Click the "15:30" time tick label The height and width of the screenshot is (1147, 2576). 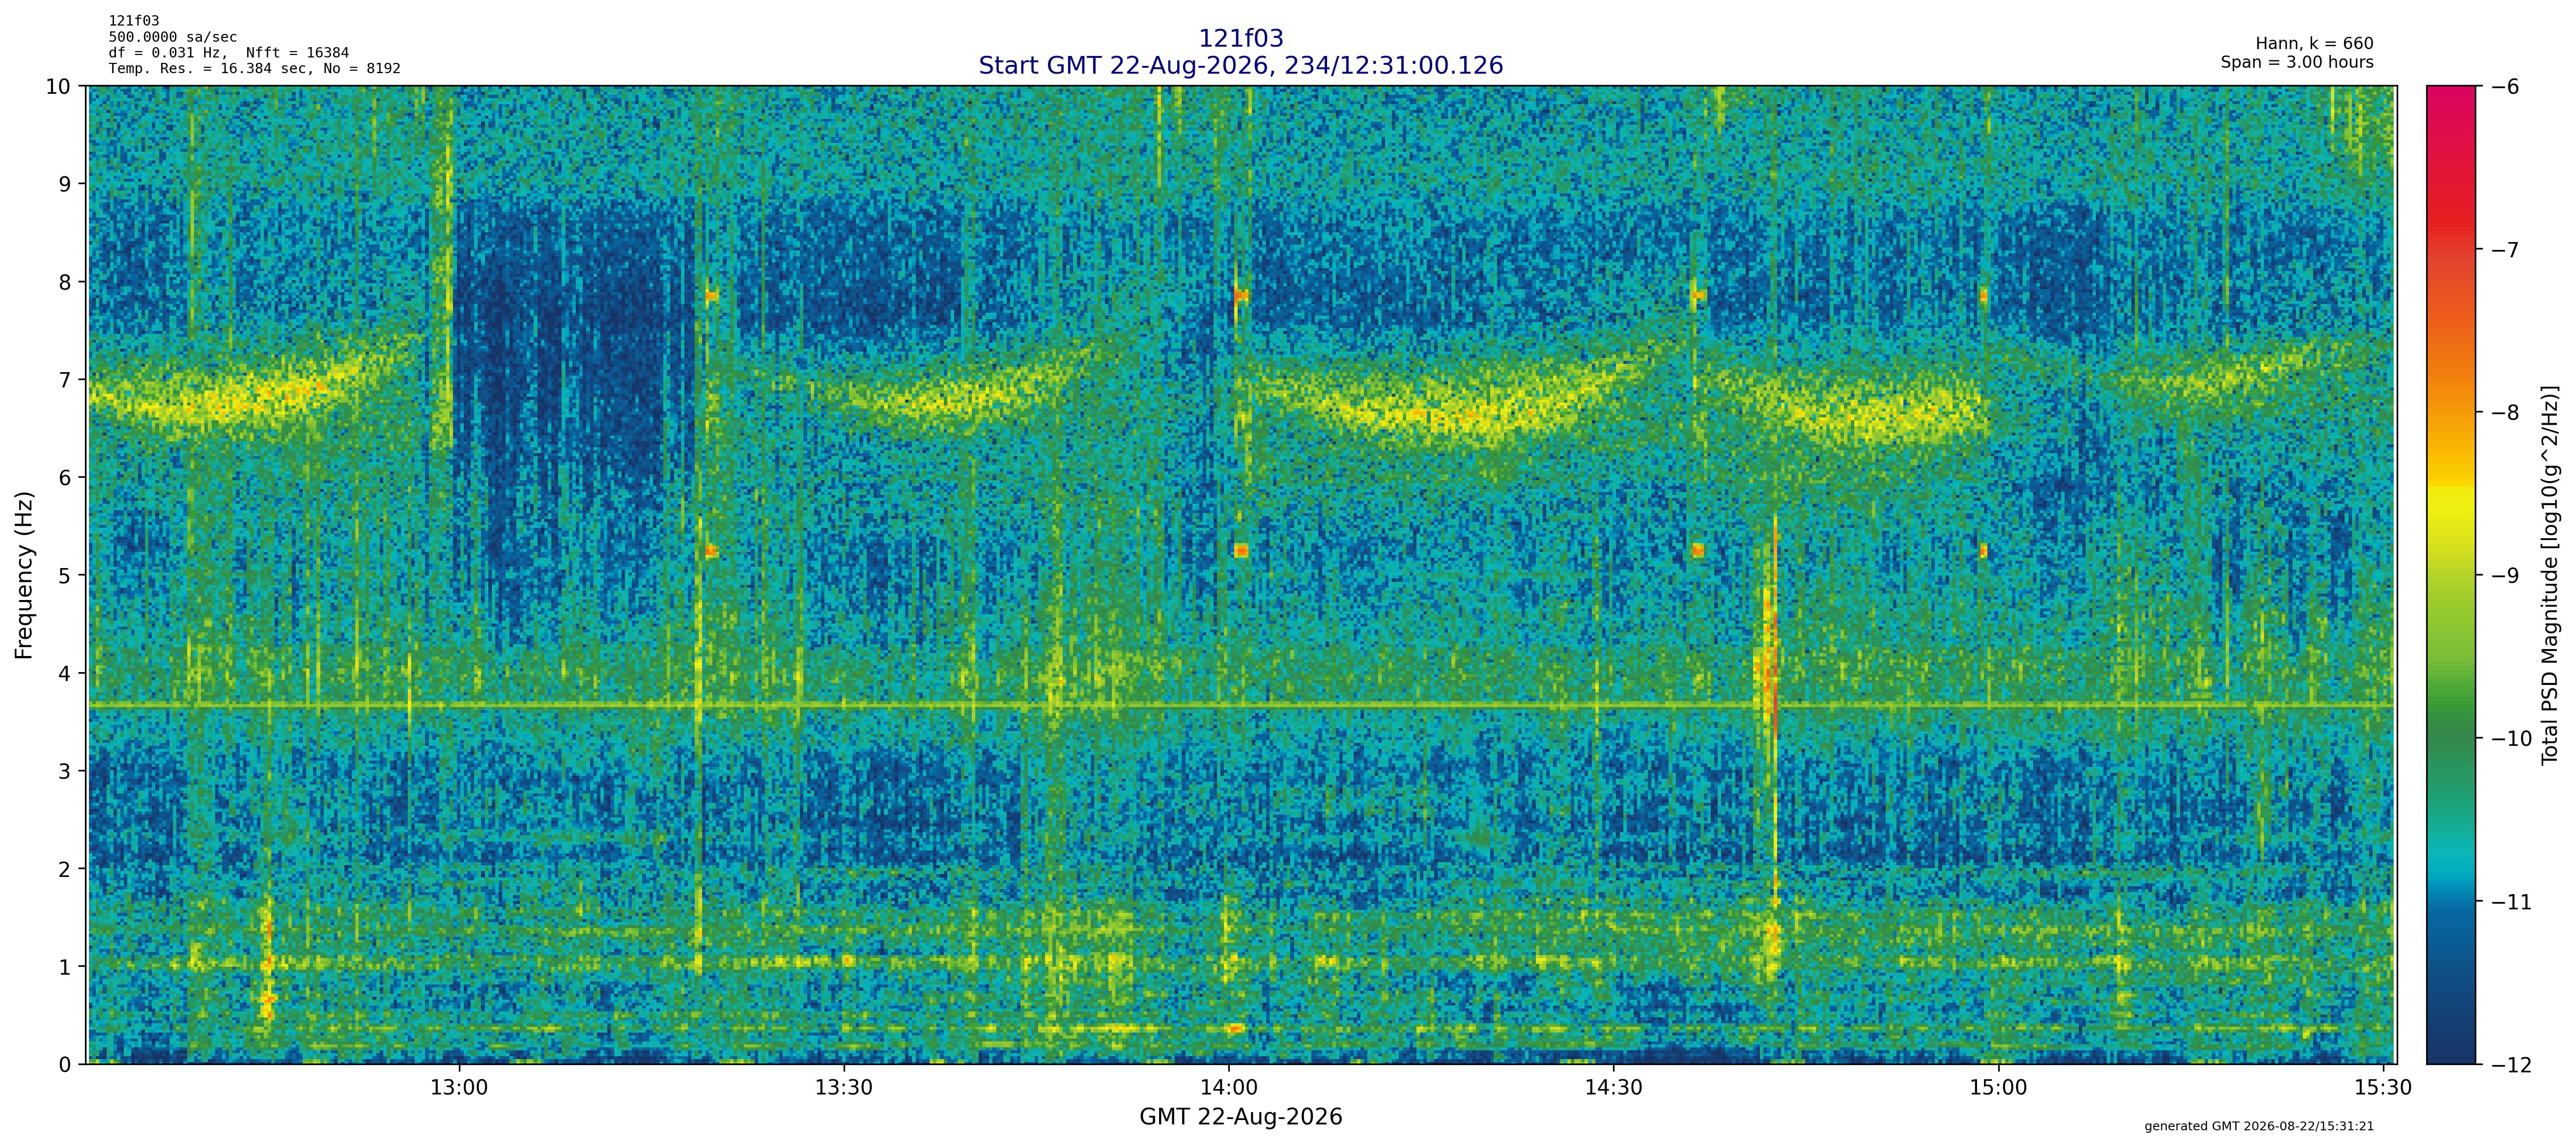click(2383, 1088)
